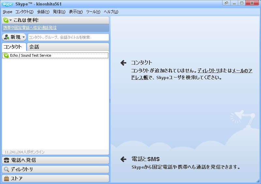Click the vertical splitter handle between panes

[x=110, y=101]
